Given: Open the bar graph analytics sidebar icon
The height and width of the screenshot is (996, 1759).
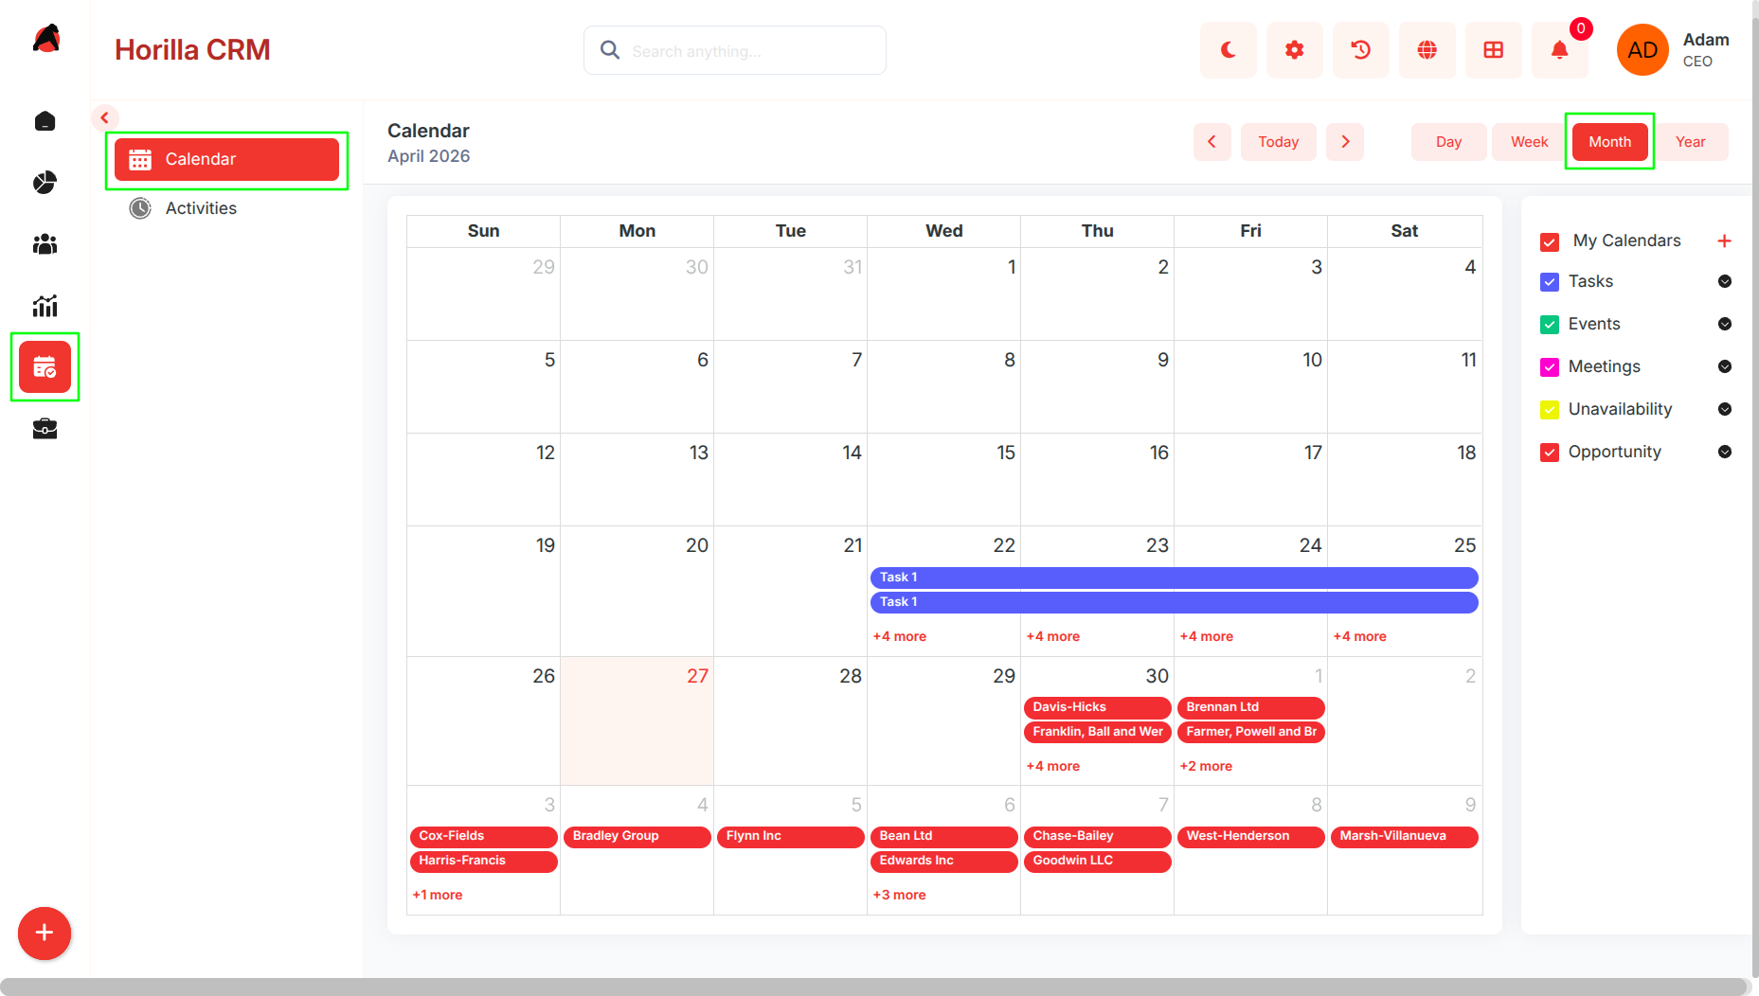Looking at the screenshot, I should (x=45, y=306).
